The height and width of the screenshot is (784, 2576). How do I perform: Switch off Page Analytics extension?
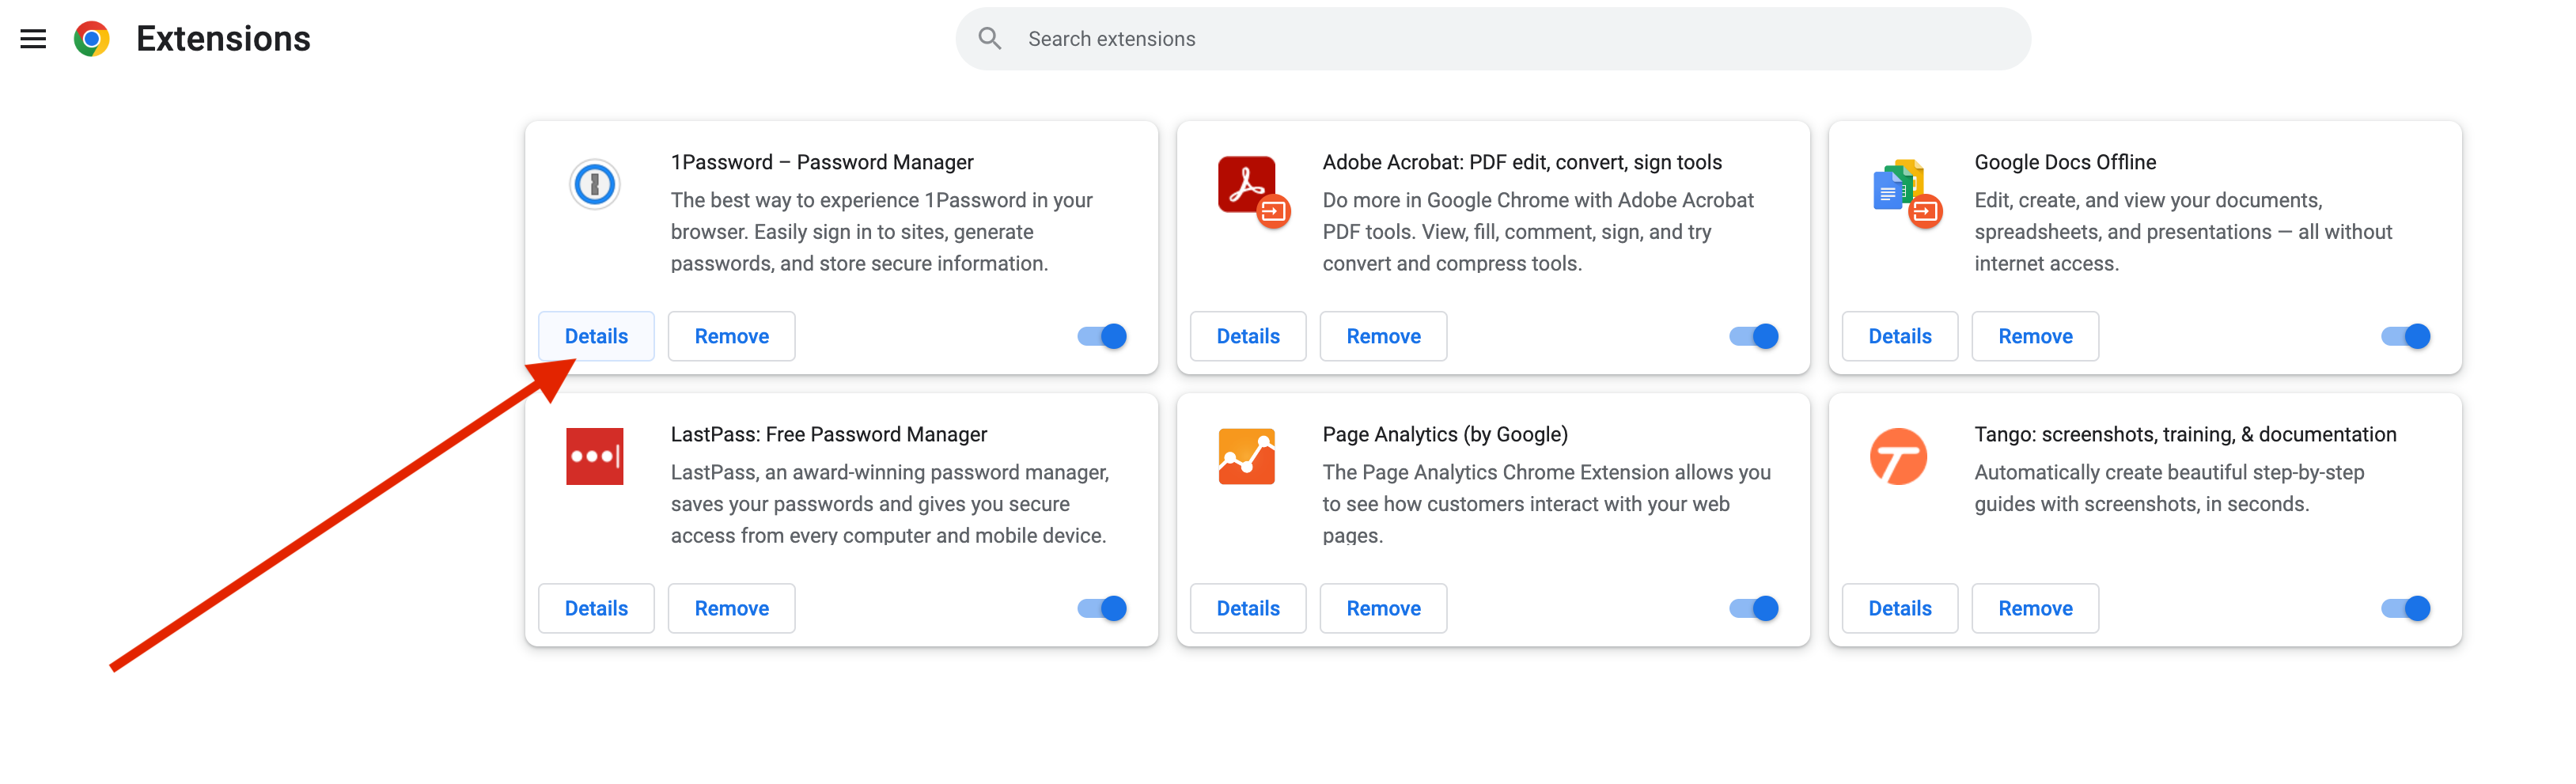[1753, 609]
